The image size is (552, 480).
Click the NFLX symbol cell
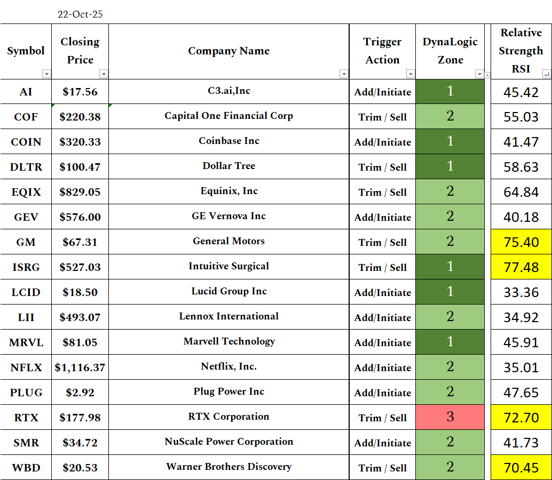point(26,367)
